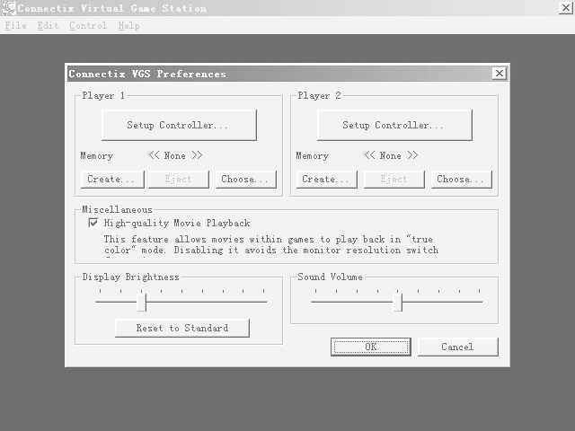Open the File menu
The height and width of the screenshot is (431, 575).
[x=15, y=25]
